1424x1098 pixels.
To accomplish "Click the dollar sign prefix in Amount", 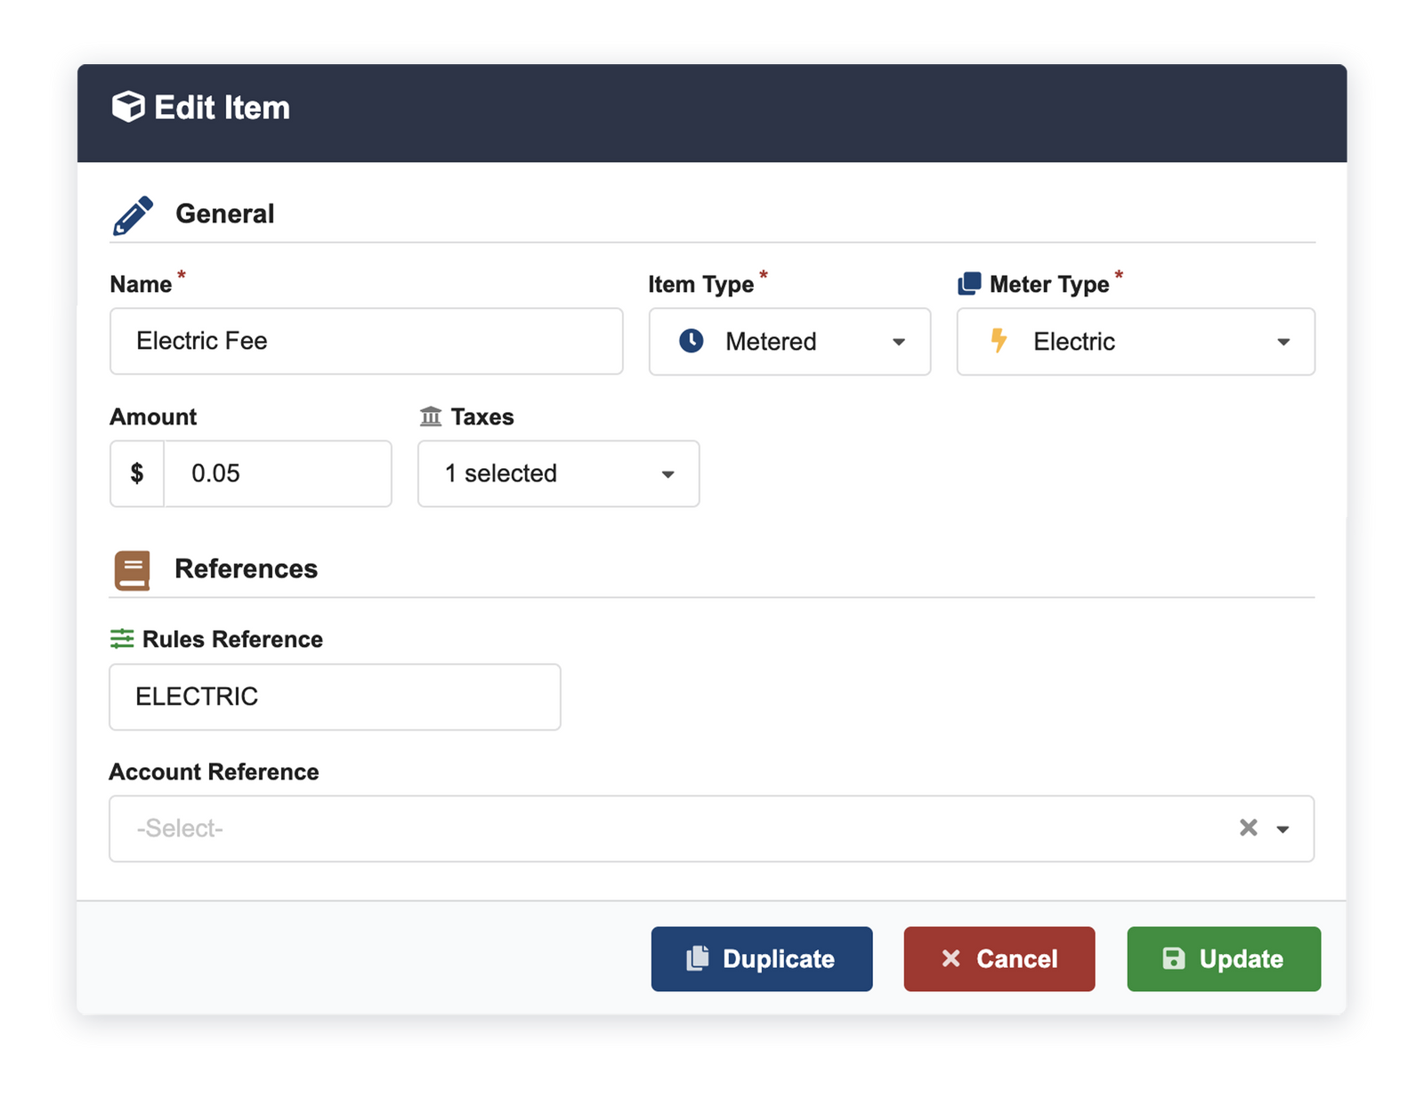I will pyautogui.click(x=137, y=473).
